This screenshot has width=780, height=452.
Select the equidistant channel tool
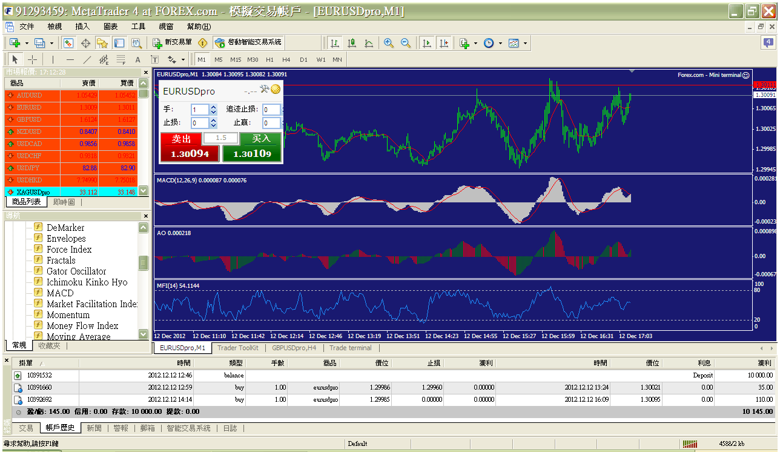(x=104, y=59)
